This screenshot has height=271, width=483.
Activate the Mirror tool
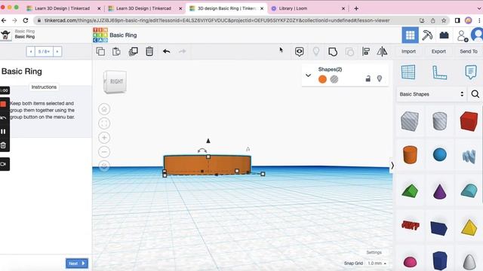click(382, 52)
